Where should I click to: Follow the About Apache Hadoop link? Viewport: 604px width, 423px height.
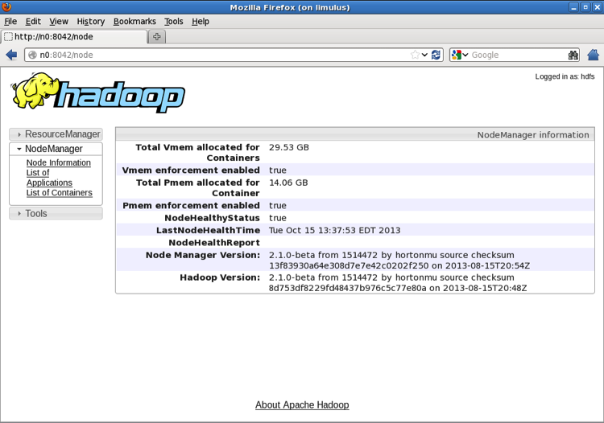coord(302,405)
